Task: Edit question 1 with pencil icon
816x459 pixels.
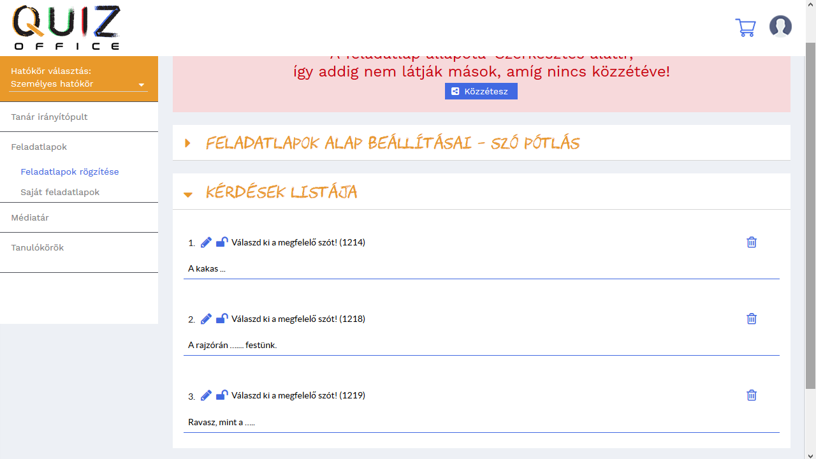Action: (x=206, y=242)
